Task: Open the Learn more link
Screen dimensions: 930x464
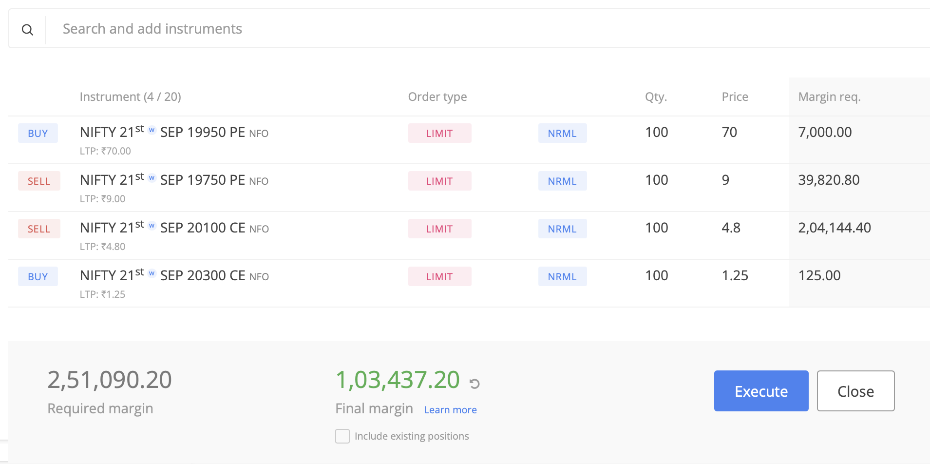Action: tap(450, 410)
